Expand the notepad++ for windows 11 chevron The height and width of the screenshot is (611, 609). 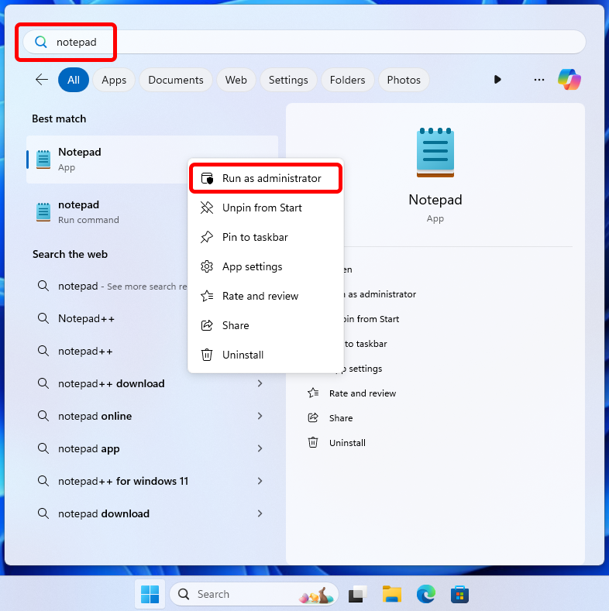260,481
